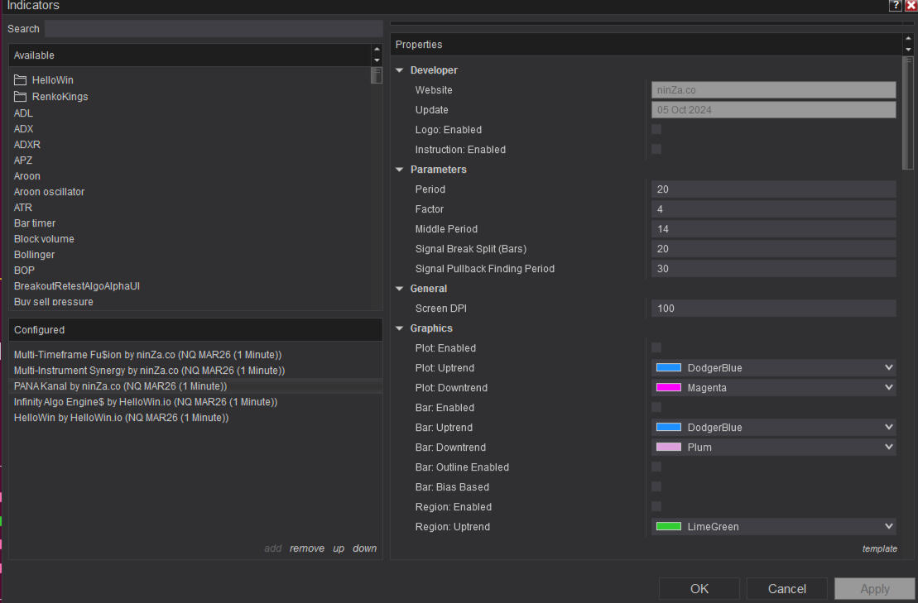The width and height of the screenshot is (918, 603).
Task: Click the LimeGreen Region: Uptrend color swatch
Action: pyautogui.click(x=668, y=527)
